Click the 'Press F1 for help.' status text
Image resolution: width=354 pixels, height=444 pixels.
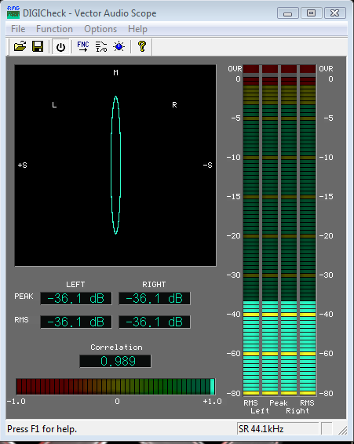pyautogui.click(x=42, y=429)
